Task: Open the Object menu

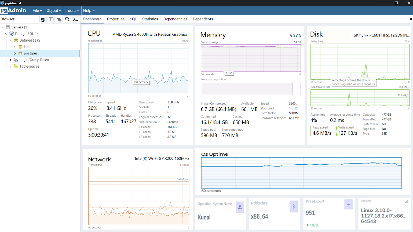Action: click(54, 11)
